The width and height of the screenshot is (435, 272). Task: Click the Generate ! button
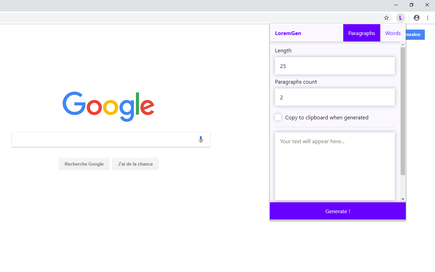338,211
